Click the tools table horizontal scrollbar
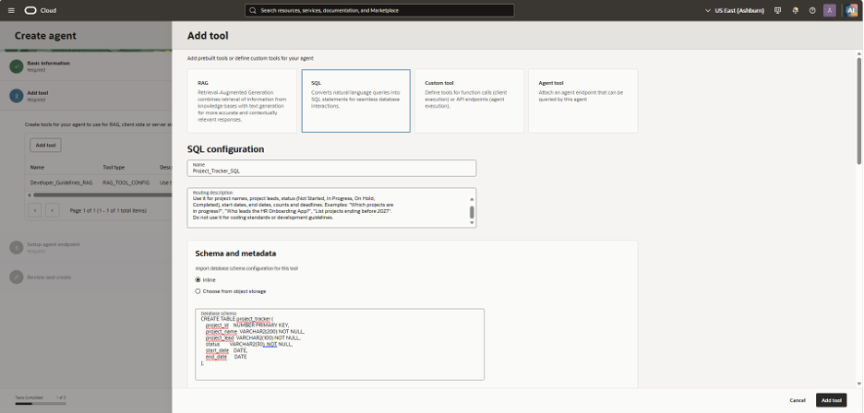The height and width of the screenshot is (413, 864). [102, 195]
